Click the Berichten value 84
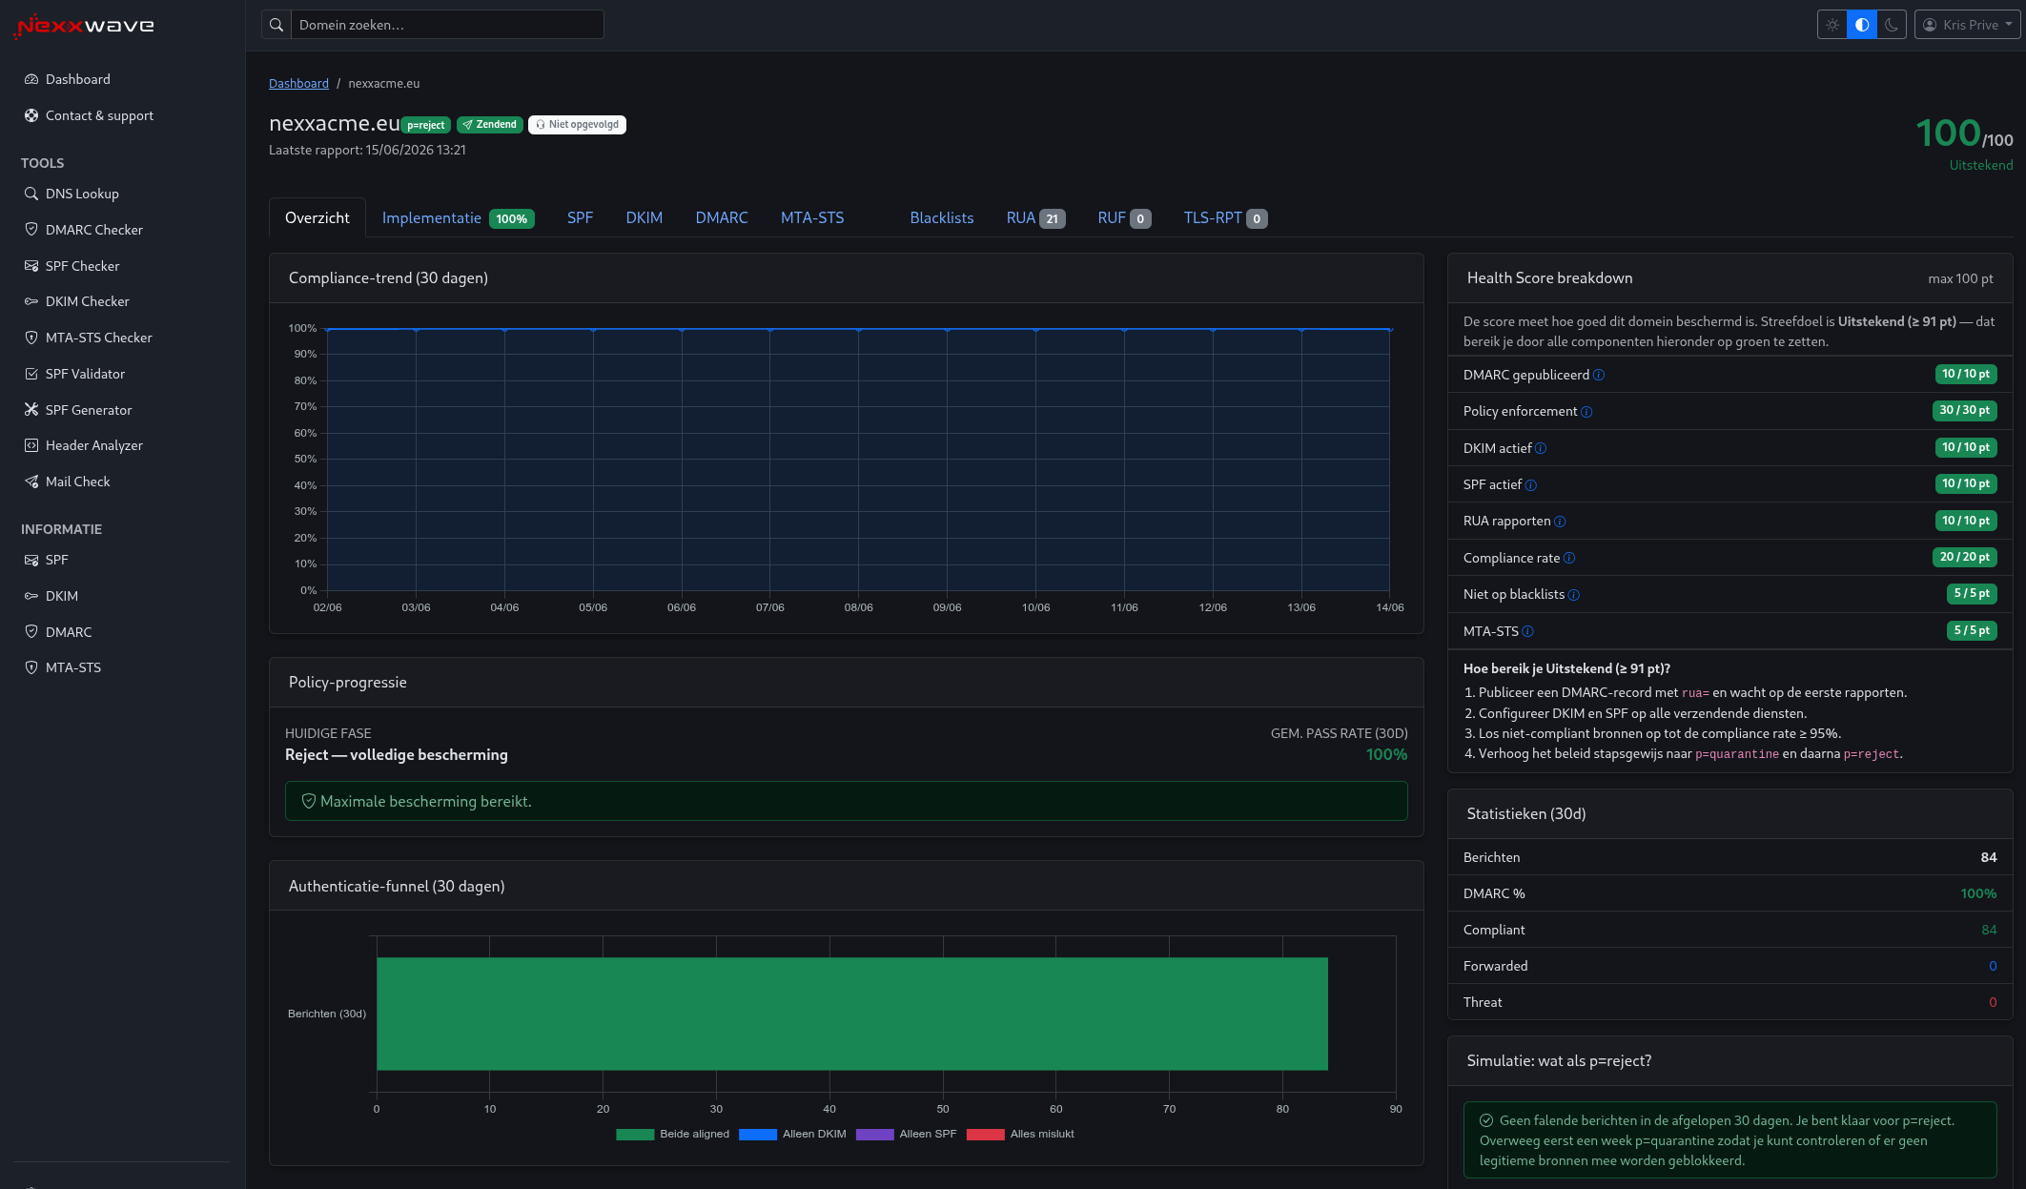 coord(1988,857)
